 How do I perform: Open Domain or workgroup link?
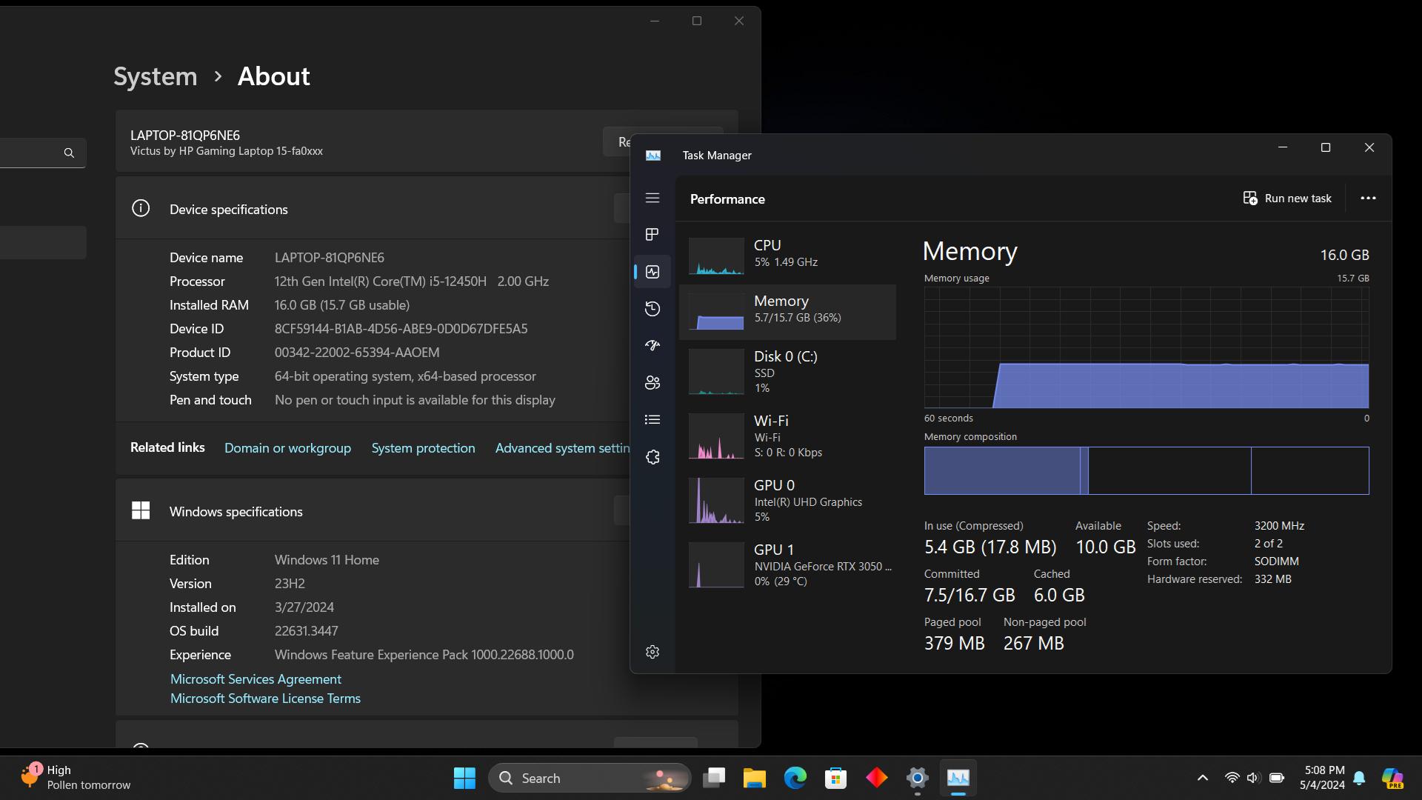287,448
